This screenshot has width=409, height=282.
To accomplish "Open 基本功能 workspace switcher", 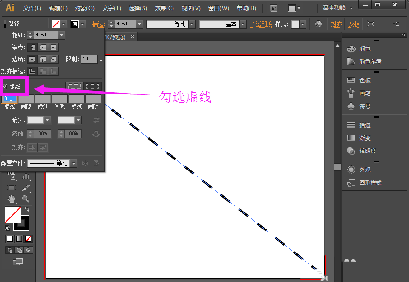I will [x=338, y=7].
